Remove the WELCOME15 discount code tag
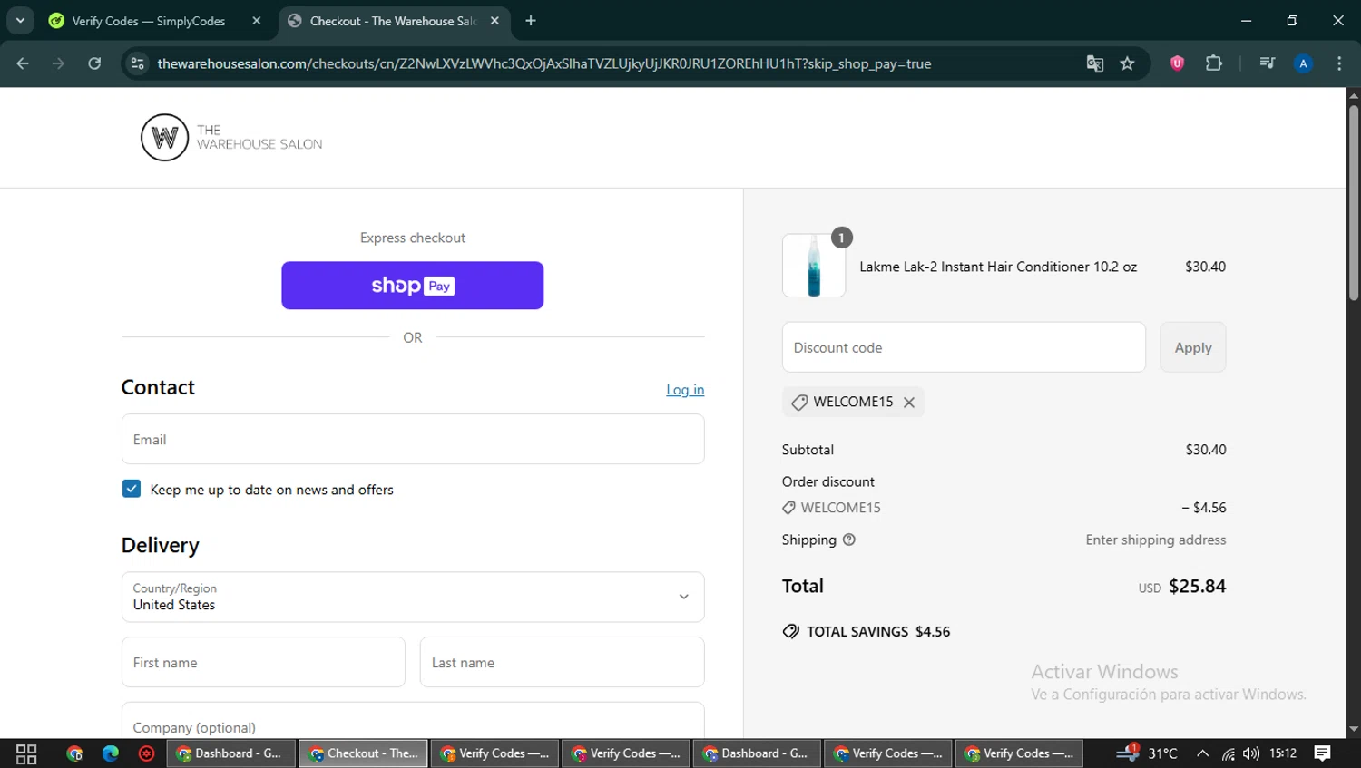 click(x=908, y=403)
